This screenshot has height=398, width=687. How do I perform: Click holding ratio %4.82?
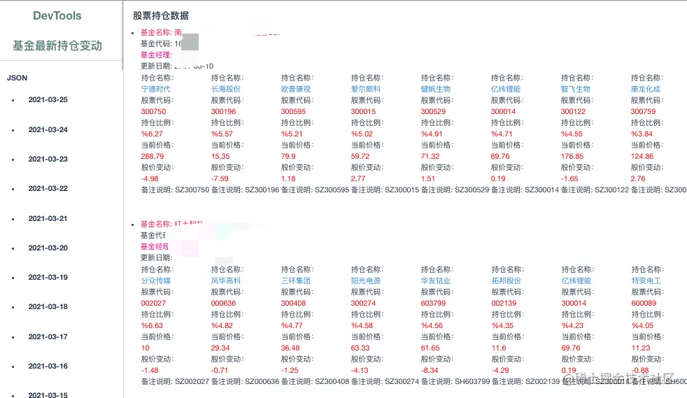click(x=222, y=326)
